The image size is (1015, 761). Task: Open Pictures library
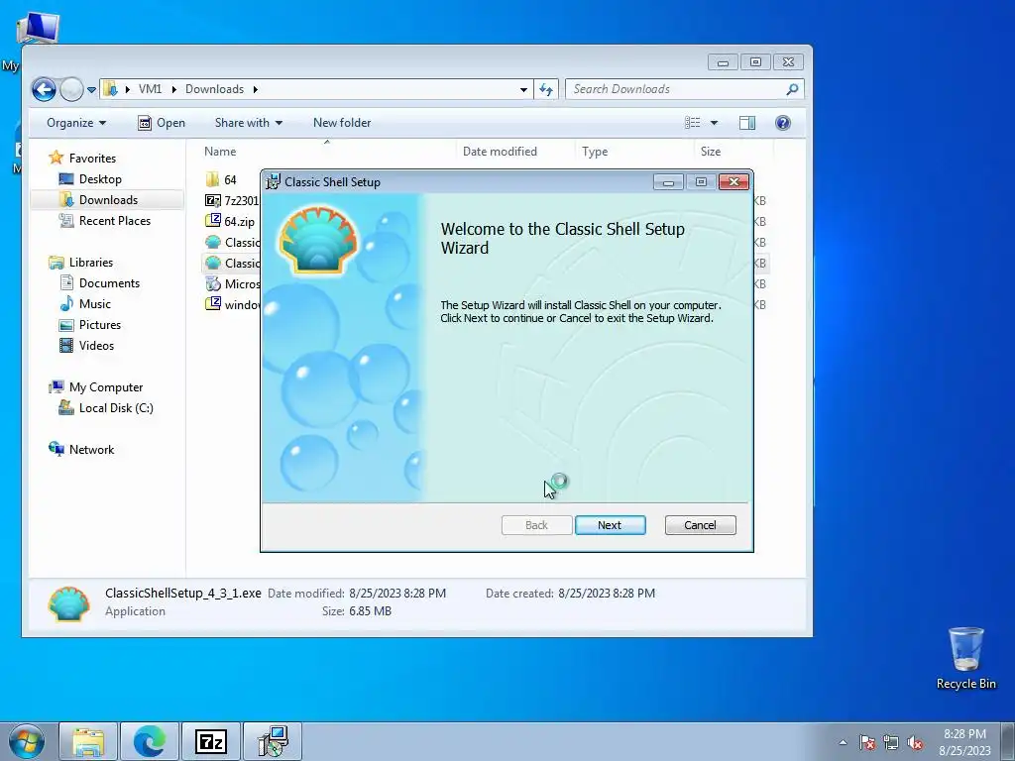(x=100, y=324)
